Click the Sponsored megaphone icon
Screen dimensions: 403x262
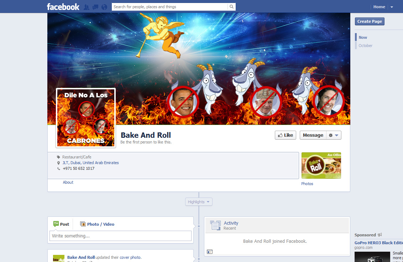pos(380,235)
